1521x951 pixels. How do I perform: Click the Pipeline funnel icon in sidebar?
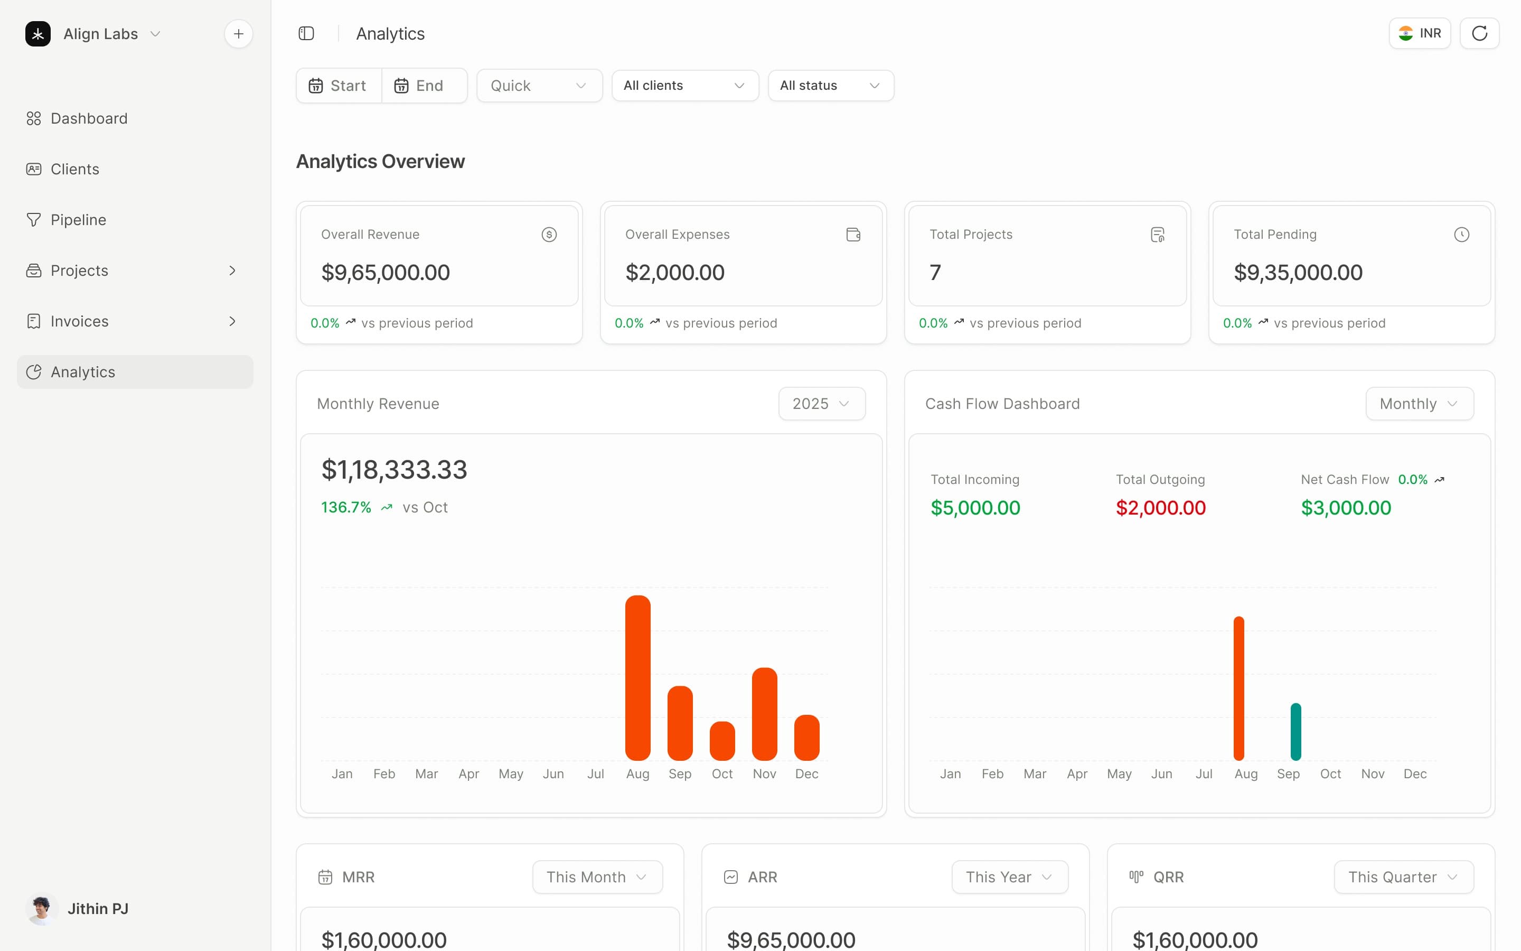point(34,219)
